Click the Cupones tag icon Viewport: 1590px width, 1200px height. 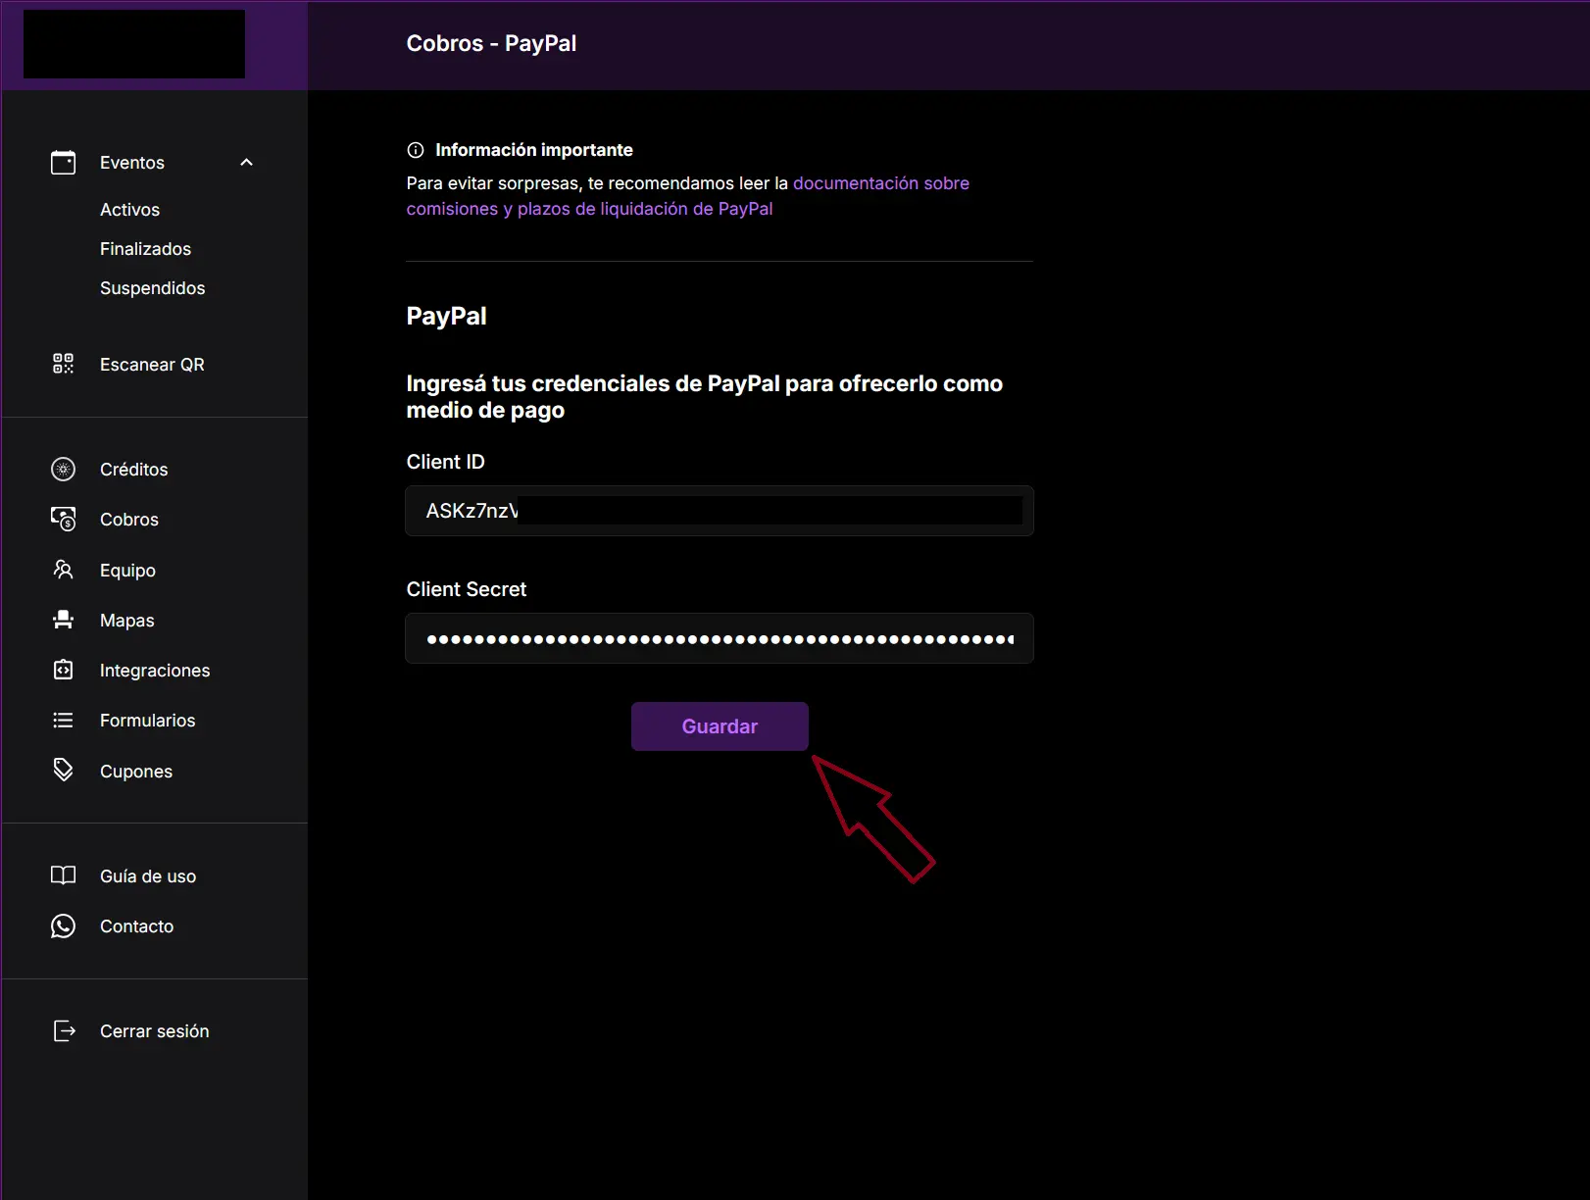pyautogui.click(x=63, y=771)
